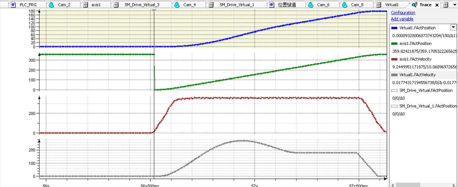Select SM_Drive_Virtual_1.fActPosition in the variable list
The height and width of the screenshot is (187, 458).
[428, 106]
